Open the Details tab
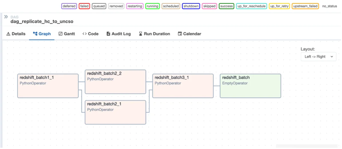The width and height of the screenshot is (342, 149). [x=16, y=34]
